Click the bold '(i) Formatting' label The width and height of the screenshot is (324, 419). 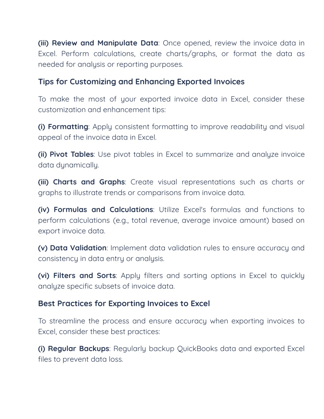pyautogui.click(x=63, y=127)
